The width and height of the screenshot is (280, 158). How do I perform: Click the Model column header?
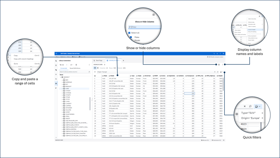118,76
